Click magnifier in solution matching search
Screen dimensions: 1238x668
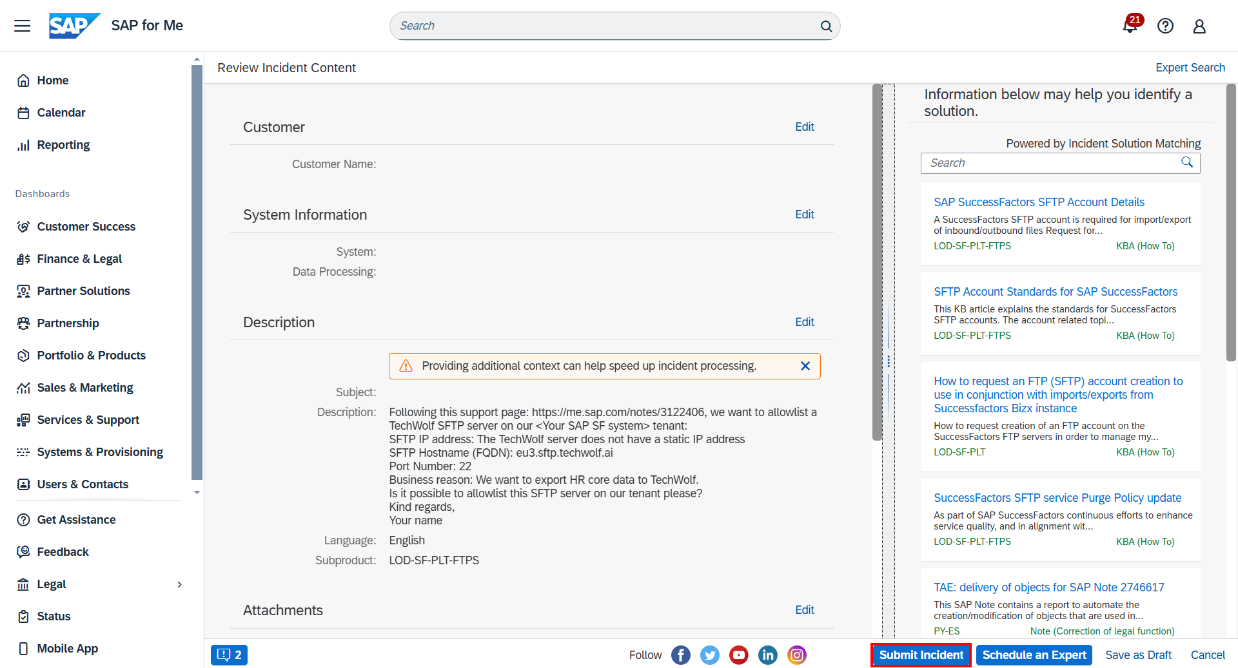(1186, 163)
